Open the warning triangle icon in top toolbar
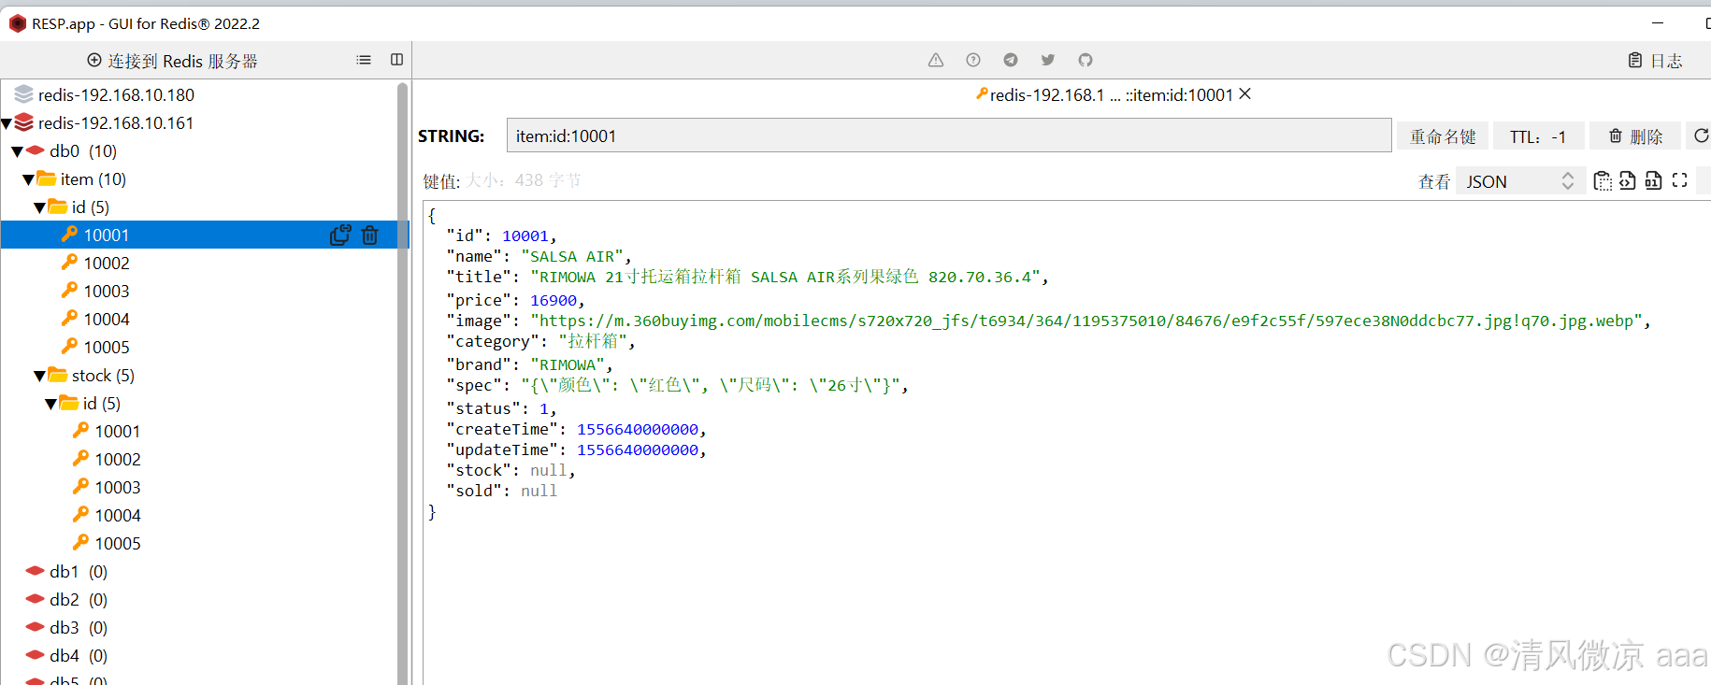Screen dimensions: 1711x685 pyautogui.click(x=936, y=60)
